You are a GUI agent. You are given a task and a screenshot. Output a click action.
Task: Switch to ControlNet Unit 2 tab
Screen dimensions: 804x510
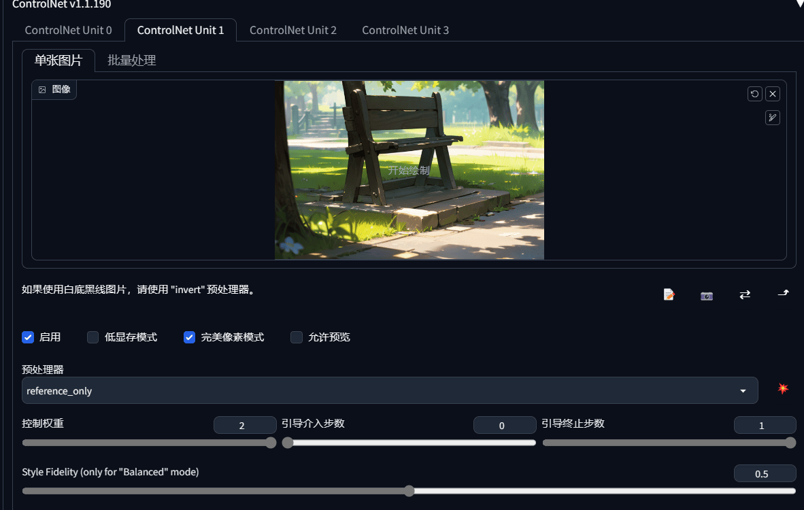tap(292, 30)
